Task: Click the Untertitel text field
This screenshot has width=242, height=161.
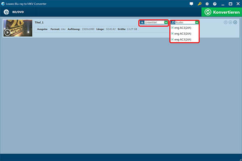Action: (x=154, y=23)
